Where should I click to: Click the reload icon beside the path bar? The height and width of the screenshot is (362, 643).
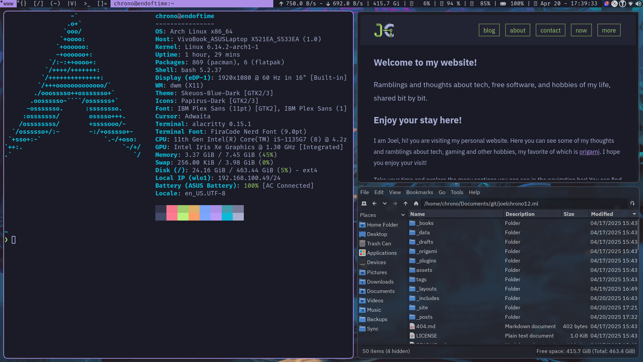(x=632, y=203)
